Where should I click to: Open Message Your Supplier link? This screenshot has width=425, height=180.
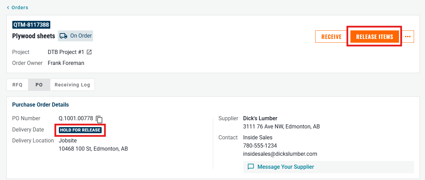pos(285,167)
